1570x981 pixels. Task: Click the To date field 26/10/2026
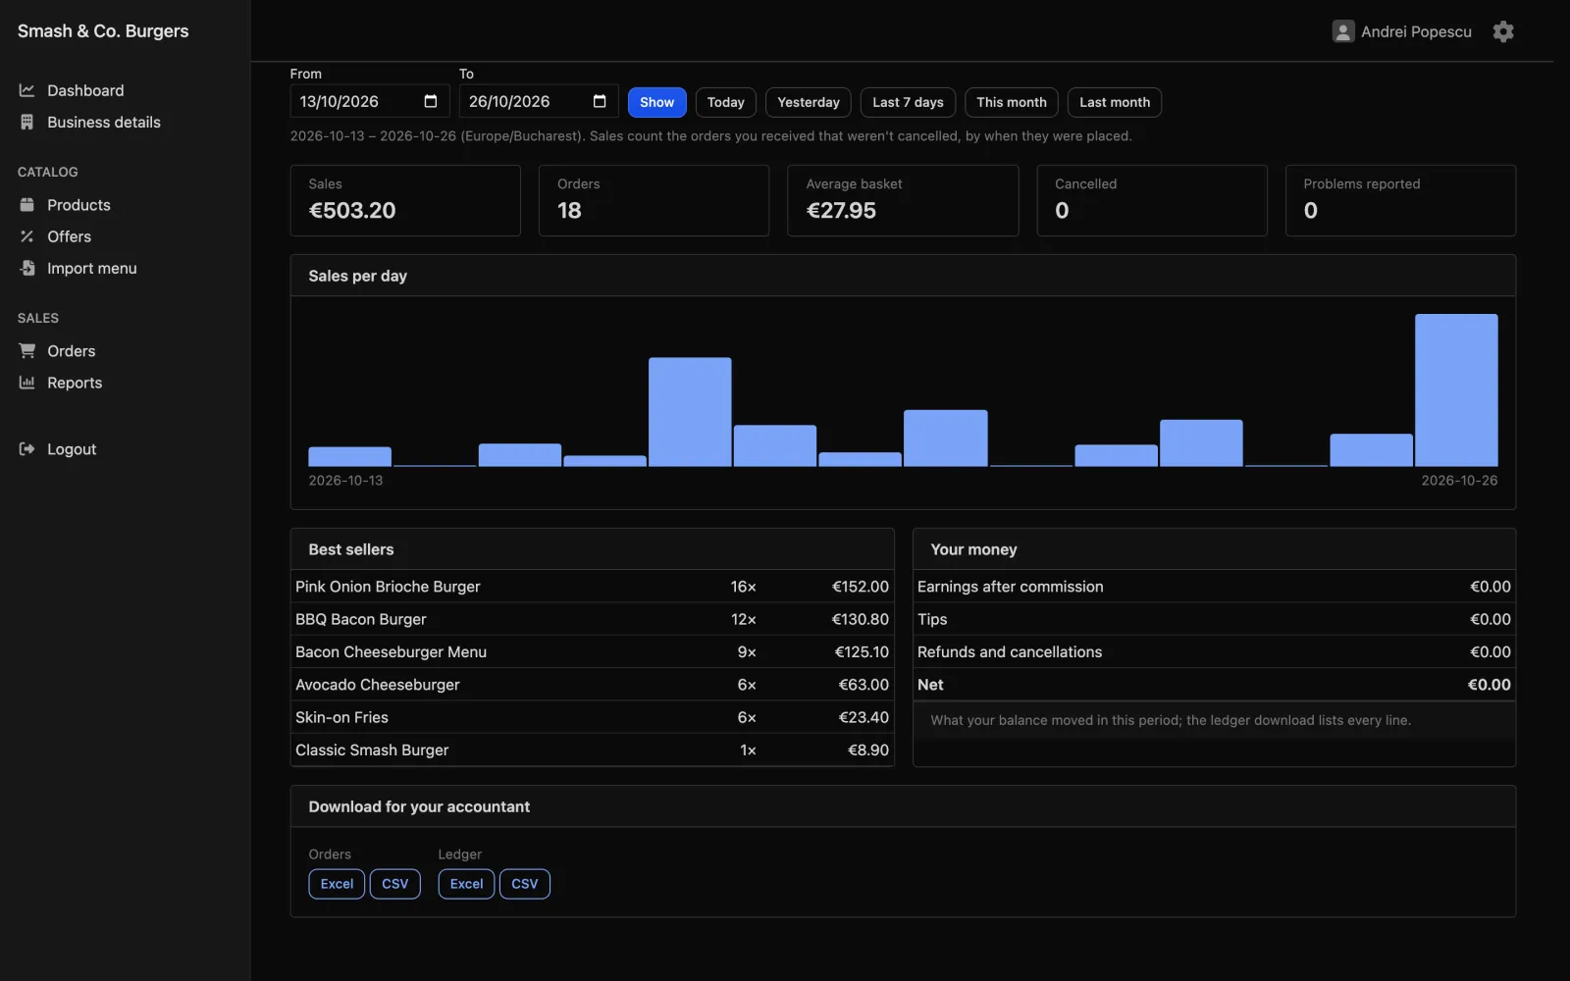(x=539, y=101)
